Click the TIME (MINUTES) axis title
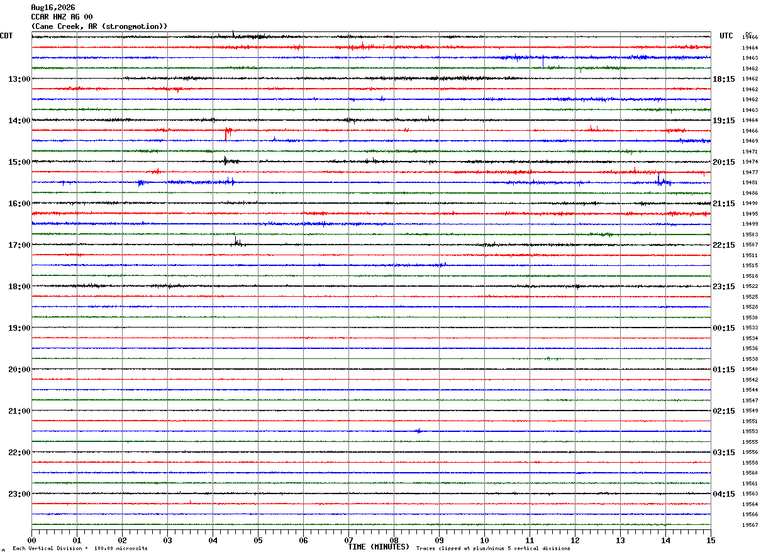761x557 pixels. pos(379,547)
